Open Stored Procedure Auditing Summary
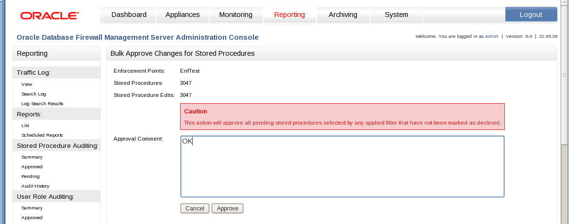The height and width of the screenshot is (224, 569). click(x=32, y=157)
